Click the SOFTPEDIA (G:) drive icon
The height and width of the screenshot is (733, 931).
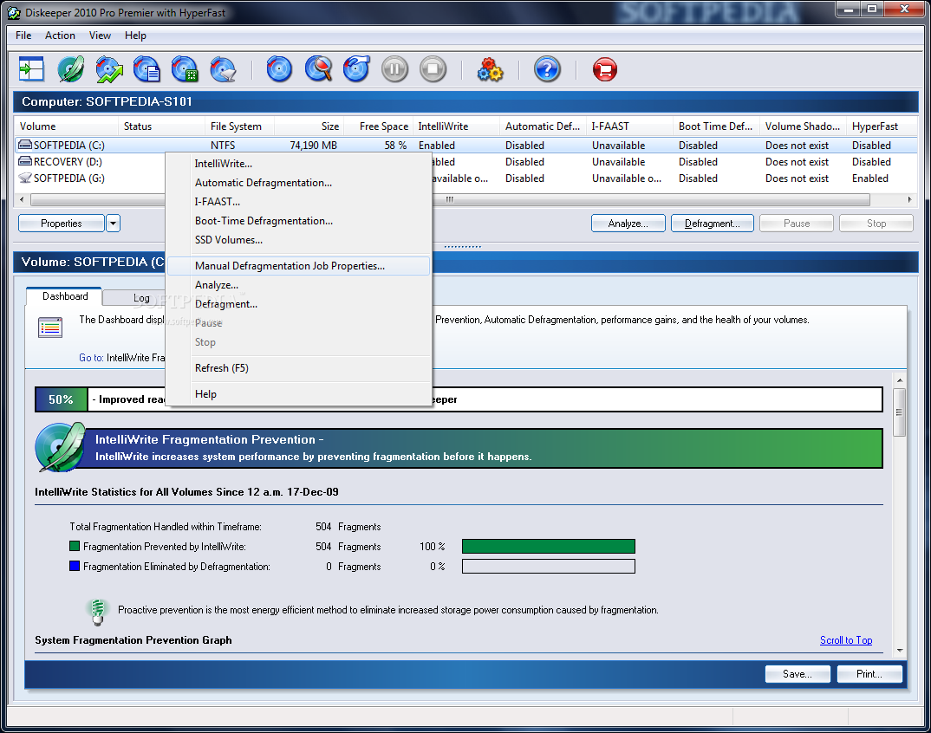click(25, 178)
